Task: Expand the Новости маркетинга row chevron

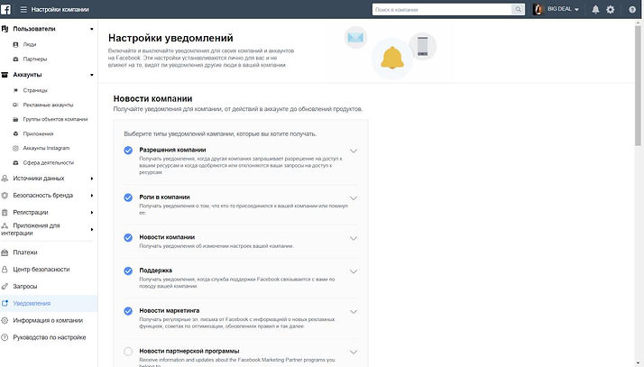Action: tap(354, 312)
